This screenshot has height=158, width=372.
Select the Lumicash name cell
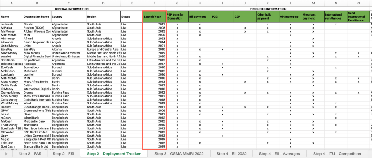(x=11, y=74)
